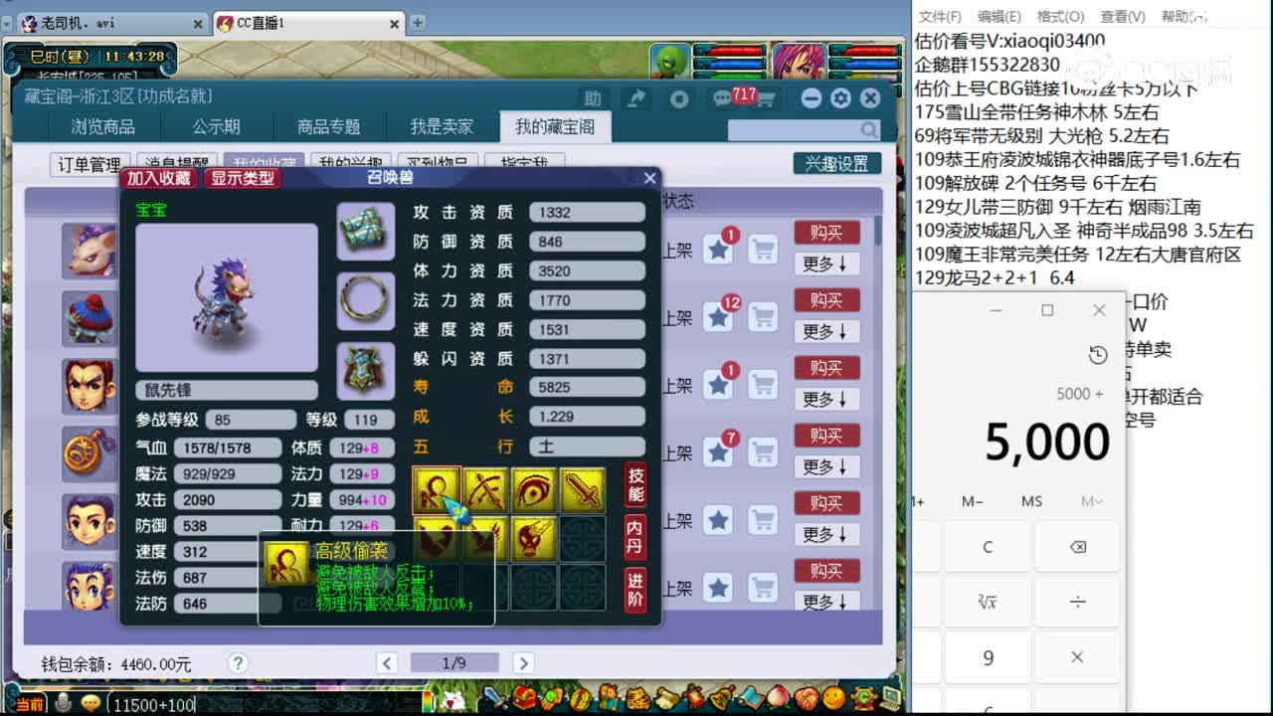Open the 藏宝阁 settings gear

(x=840, y=98)
